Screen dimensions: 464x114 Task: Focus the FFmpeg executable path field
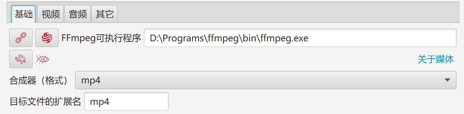pyautogui.click(x=300, y=38)
